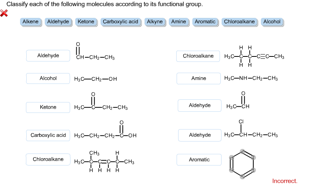Click the red X incorrect icon

(x=4, y=13)
